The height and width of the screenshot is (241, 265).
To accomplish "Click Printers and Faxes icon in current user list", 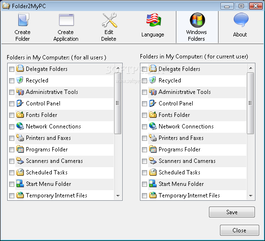I will (153, 138).
